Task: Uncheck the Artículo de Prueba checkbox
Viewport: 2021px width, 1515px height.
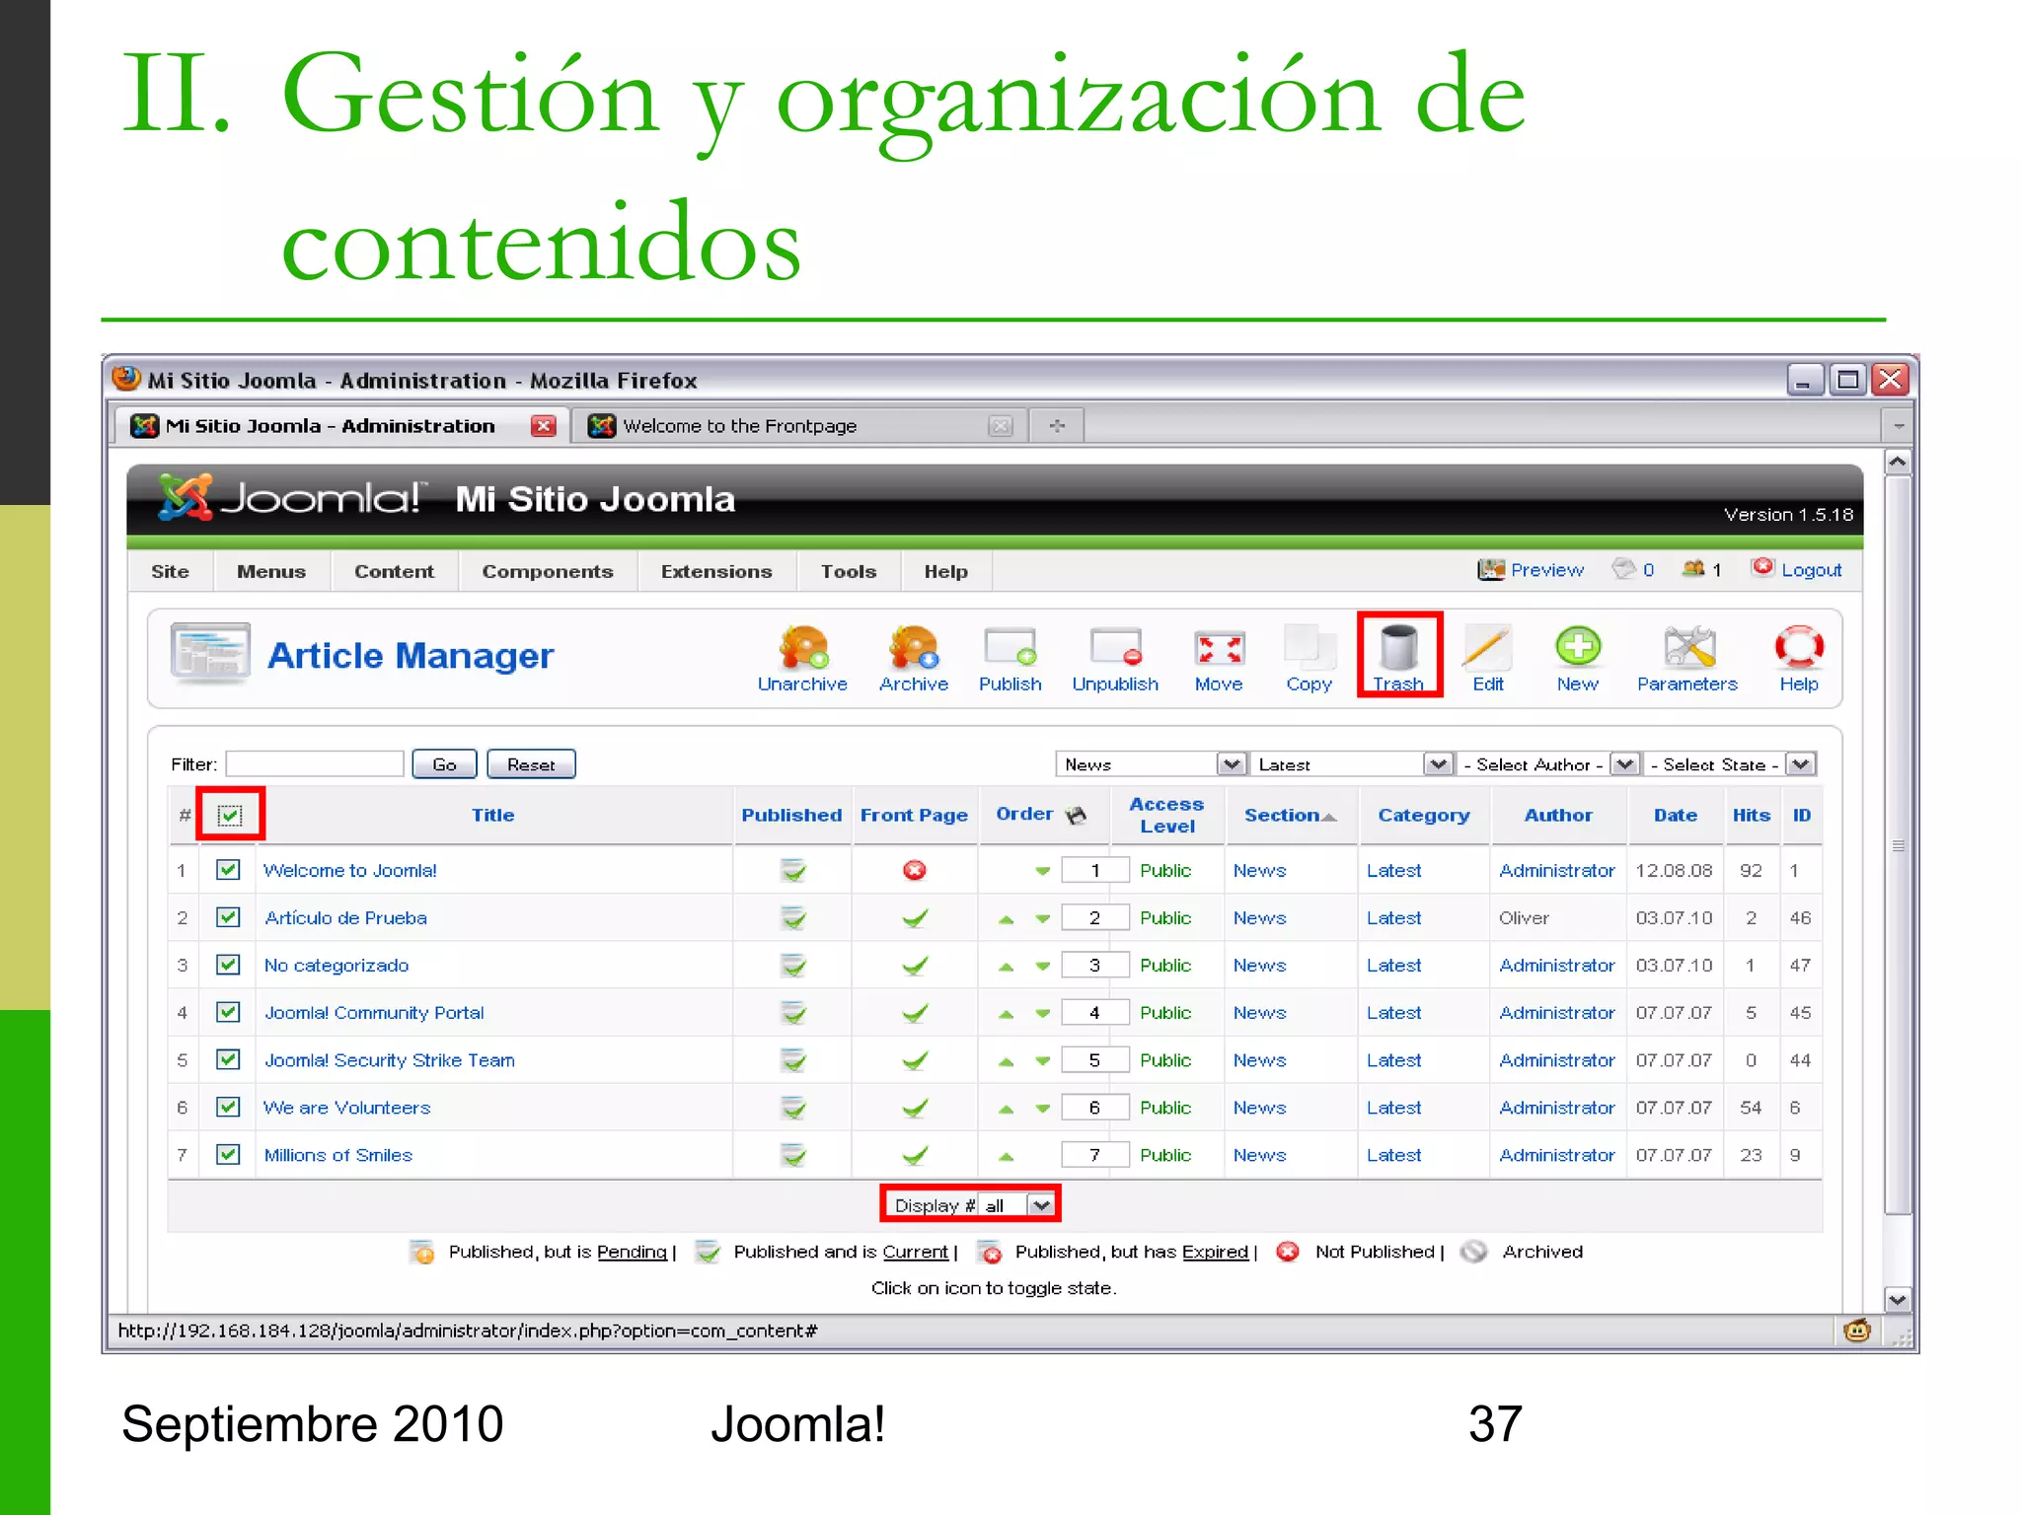Action: 228,917
